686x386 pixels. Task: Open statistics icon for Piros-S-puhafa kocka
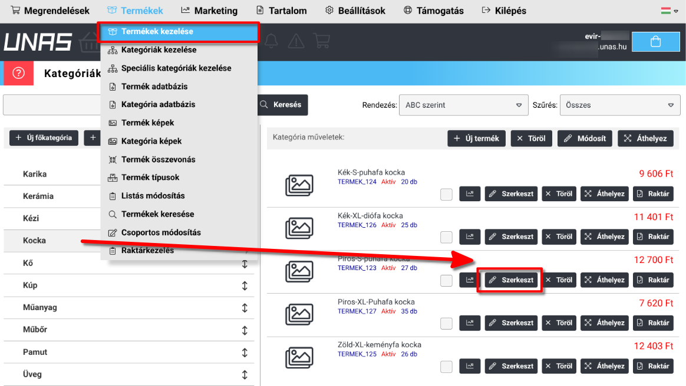click(x=470, y=279)
